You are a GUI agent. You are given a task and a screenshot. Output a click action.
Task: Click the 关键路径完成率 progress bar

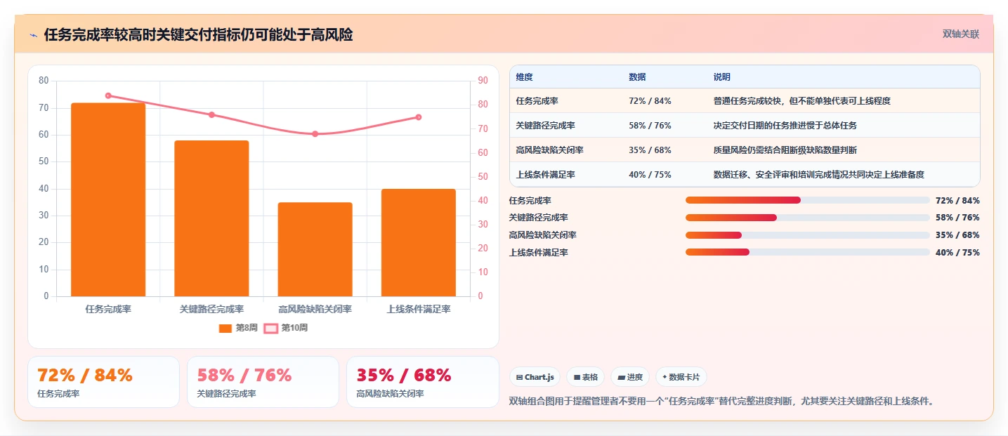pos(808,218)
